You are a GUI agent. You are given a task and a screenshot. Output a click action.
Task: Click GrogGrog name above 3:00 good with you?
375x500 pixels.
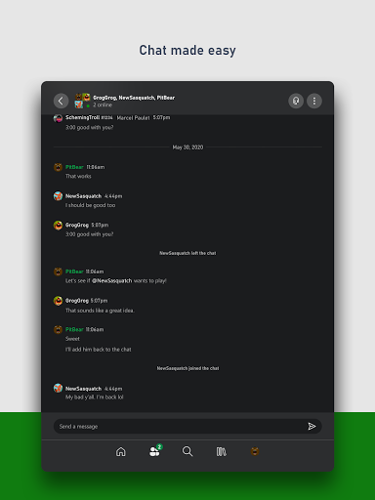[x=77, y=225]
